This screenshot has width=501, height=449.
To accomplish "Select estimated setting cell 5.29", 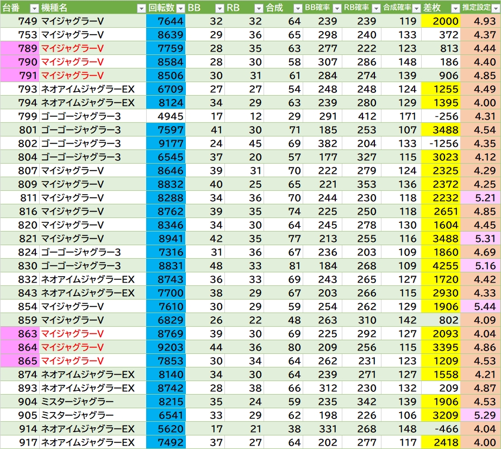I will click(481, 415).
